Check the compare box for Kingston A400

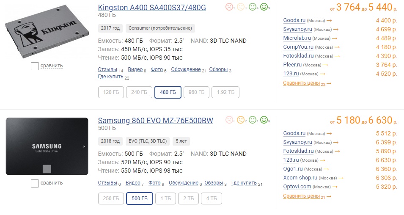[35, 66]
